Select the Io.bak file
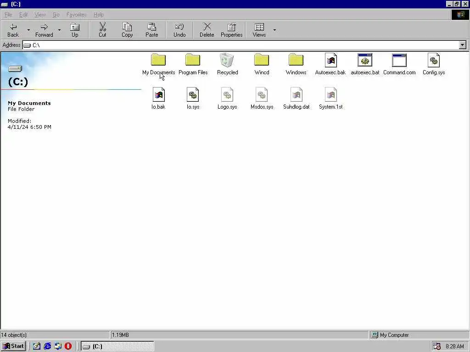The width and height of the screenshot is (470, 352). click(x=158, y=99)
